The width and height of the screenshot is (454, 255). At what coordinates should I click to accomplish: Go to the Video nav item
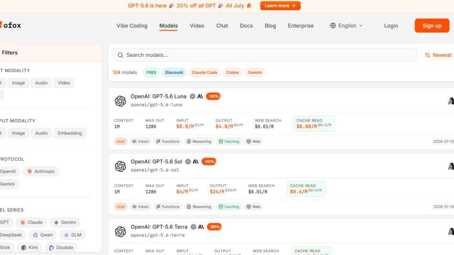click(197, 26)
